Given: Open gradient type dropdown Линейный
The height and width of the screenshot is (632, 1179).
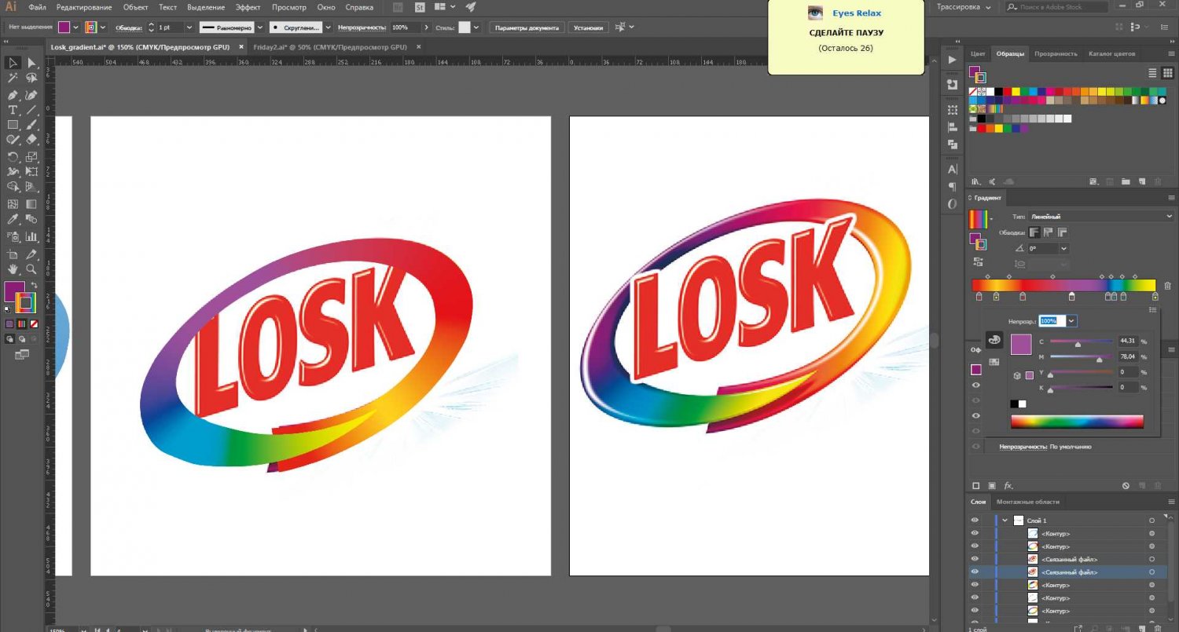Looking at the screenshot, I should pos(1100,217).
